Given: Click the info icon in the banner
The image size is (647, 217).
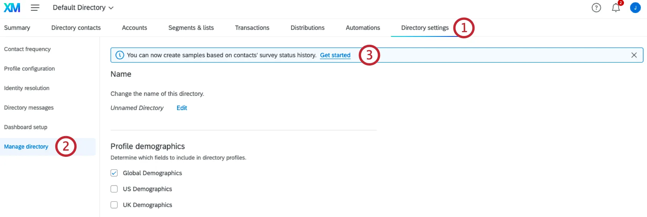Looking at the screenshot, I should 120,55.
